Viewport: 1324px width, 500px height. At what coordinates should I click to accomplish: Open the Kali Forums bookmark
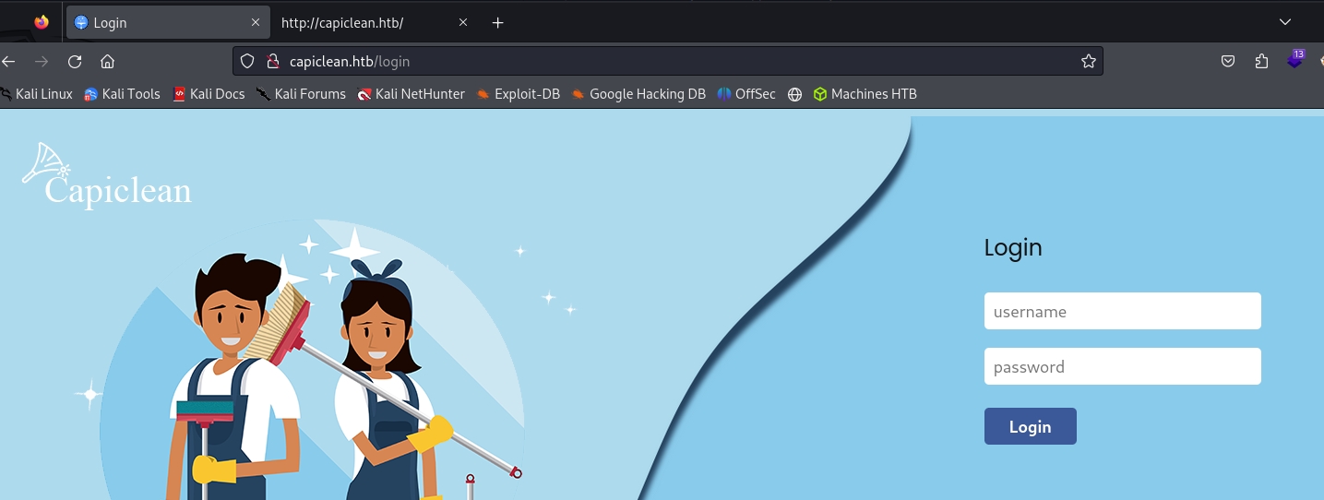[x=301, y=94]
